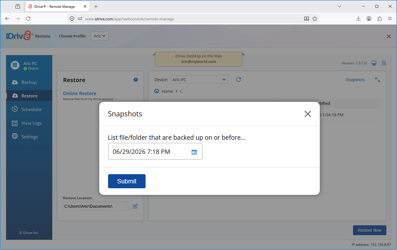Click the remote desktop monitor icon
397x250 pixels.
(x=374, y=63)
